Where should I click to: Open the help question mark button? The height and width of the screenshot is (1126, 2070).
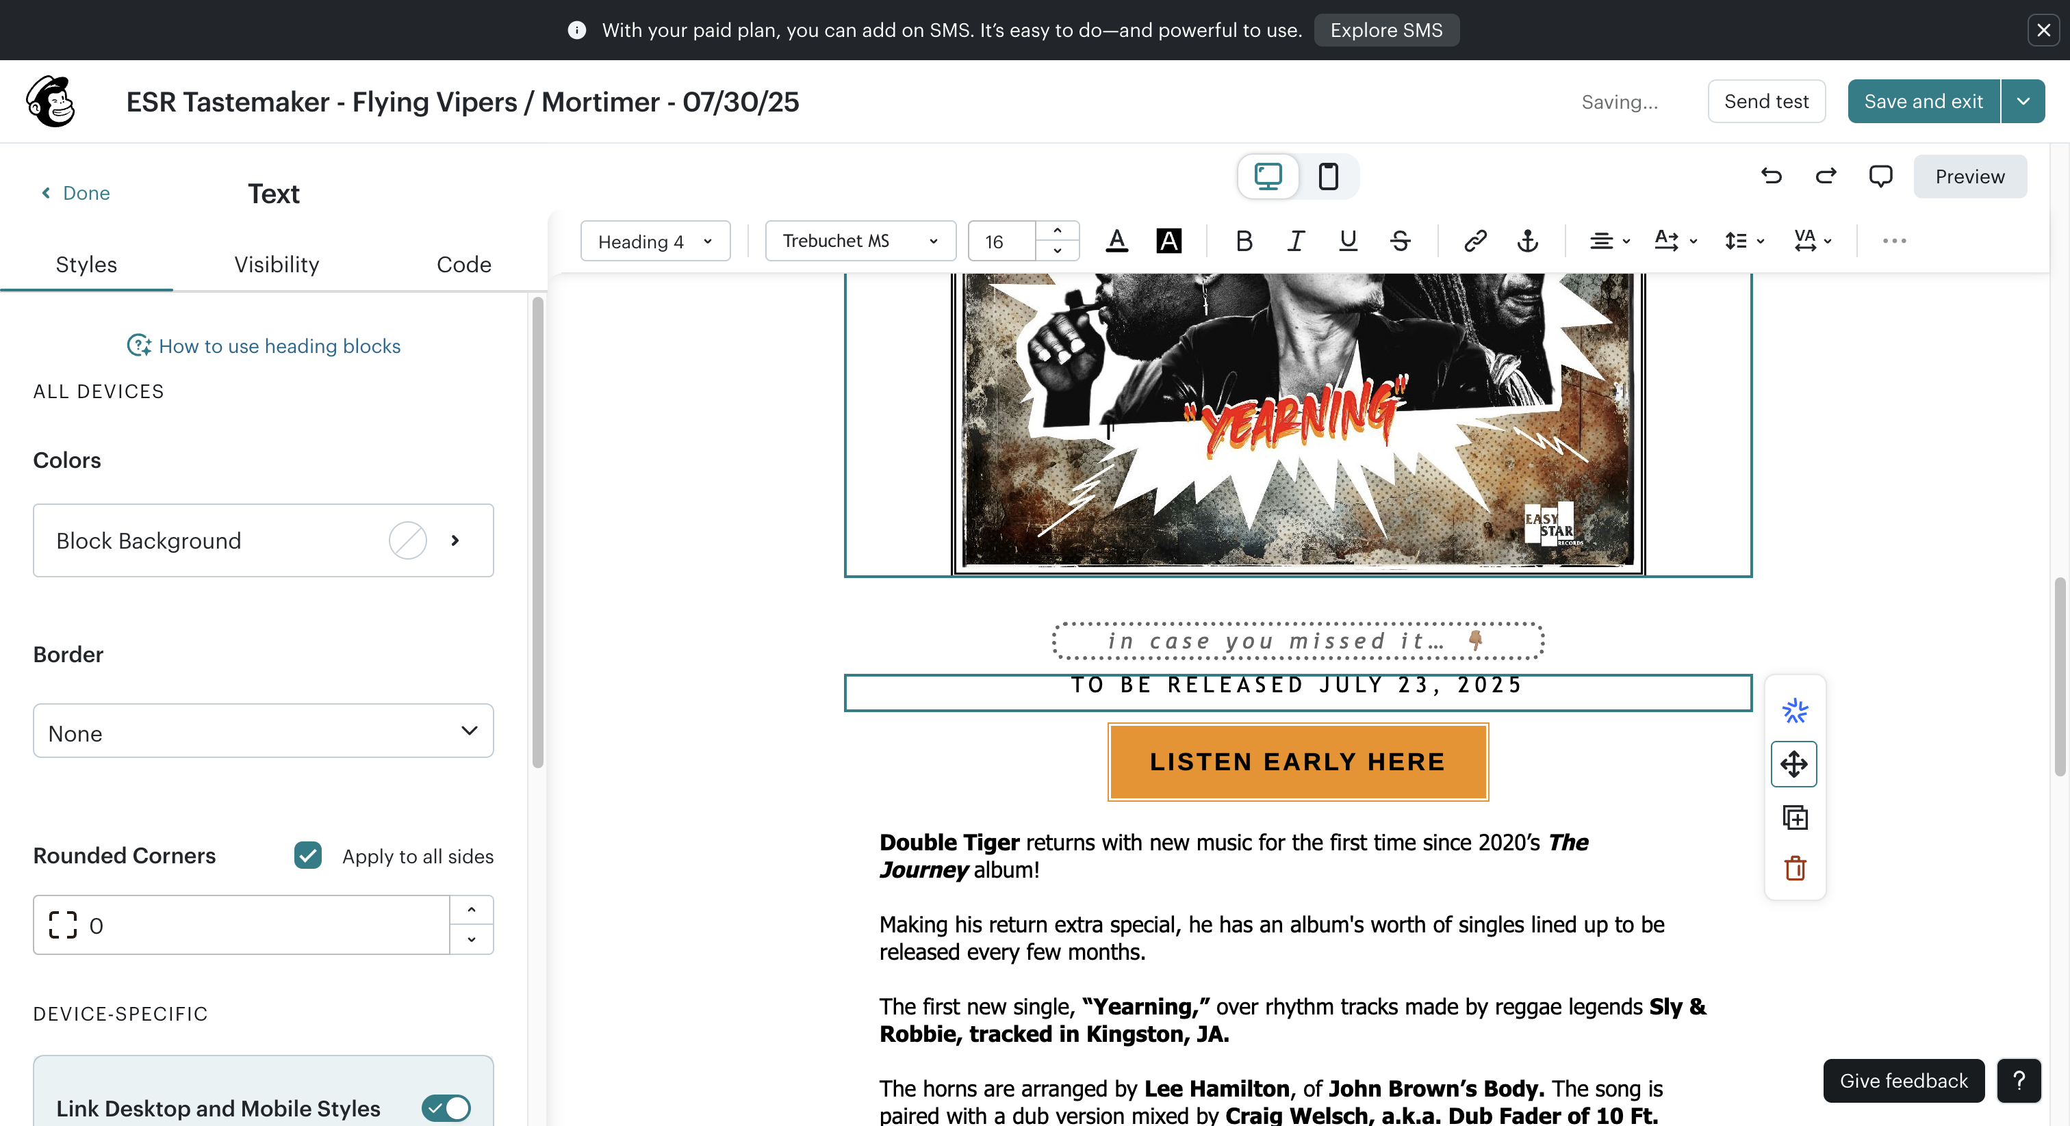tap(2019, 1080)
